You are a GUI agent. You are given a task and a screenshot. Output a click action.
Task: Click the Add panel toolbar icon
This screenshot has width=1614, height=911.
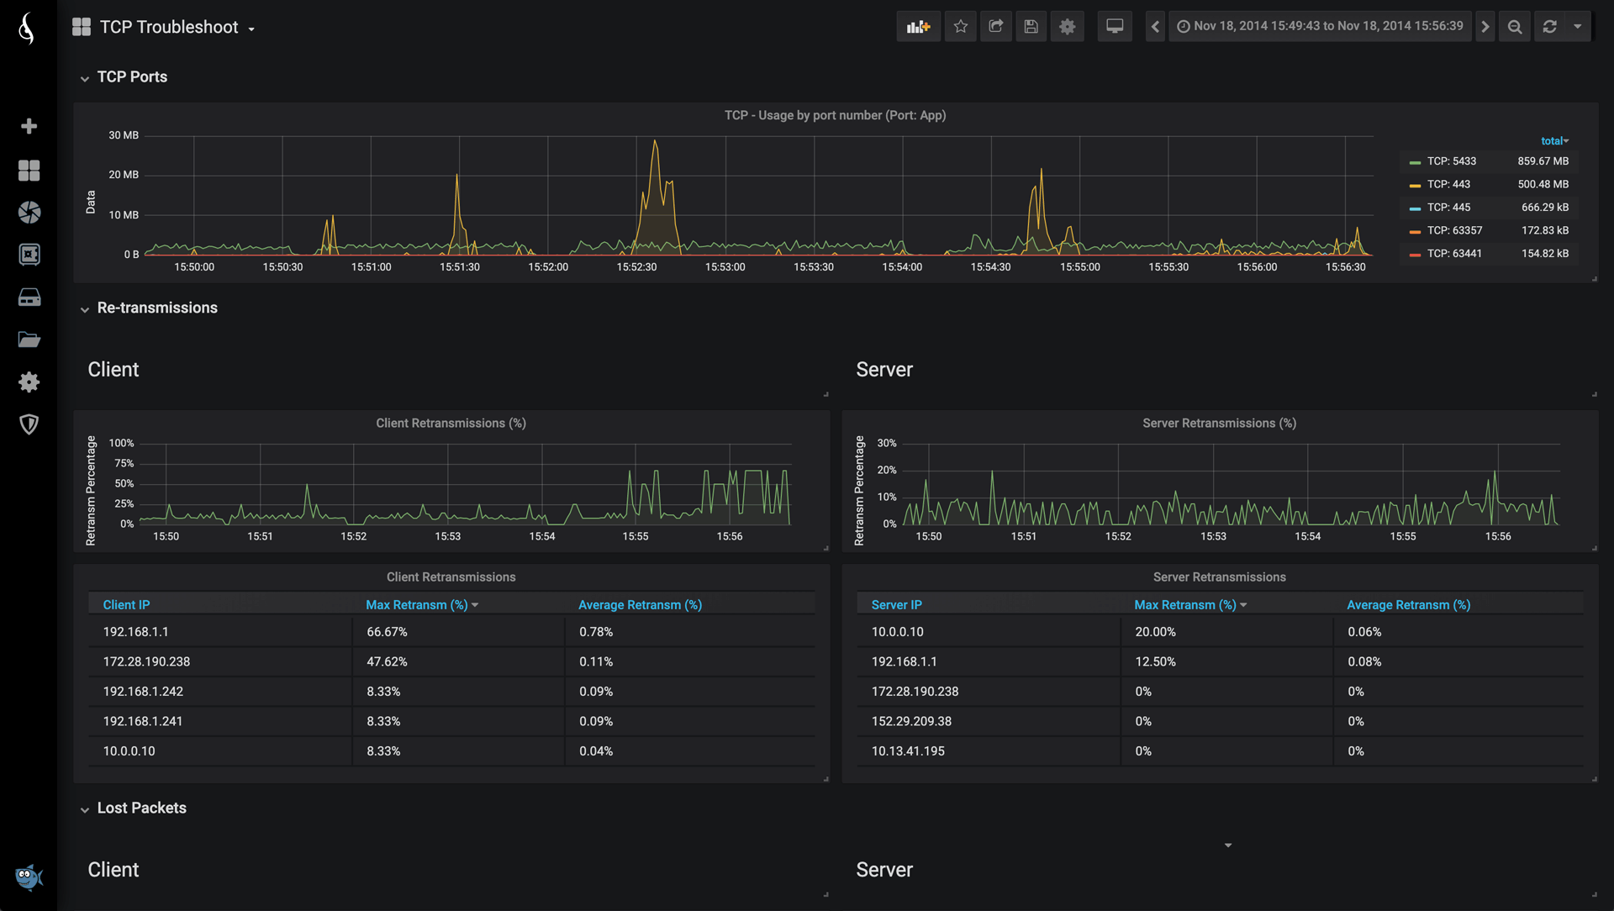pyautogui.click(x=918, y=27)
